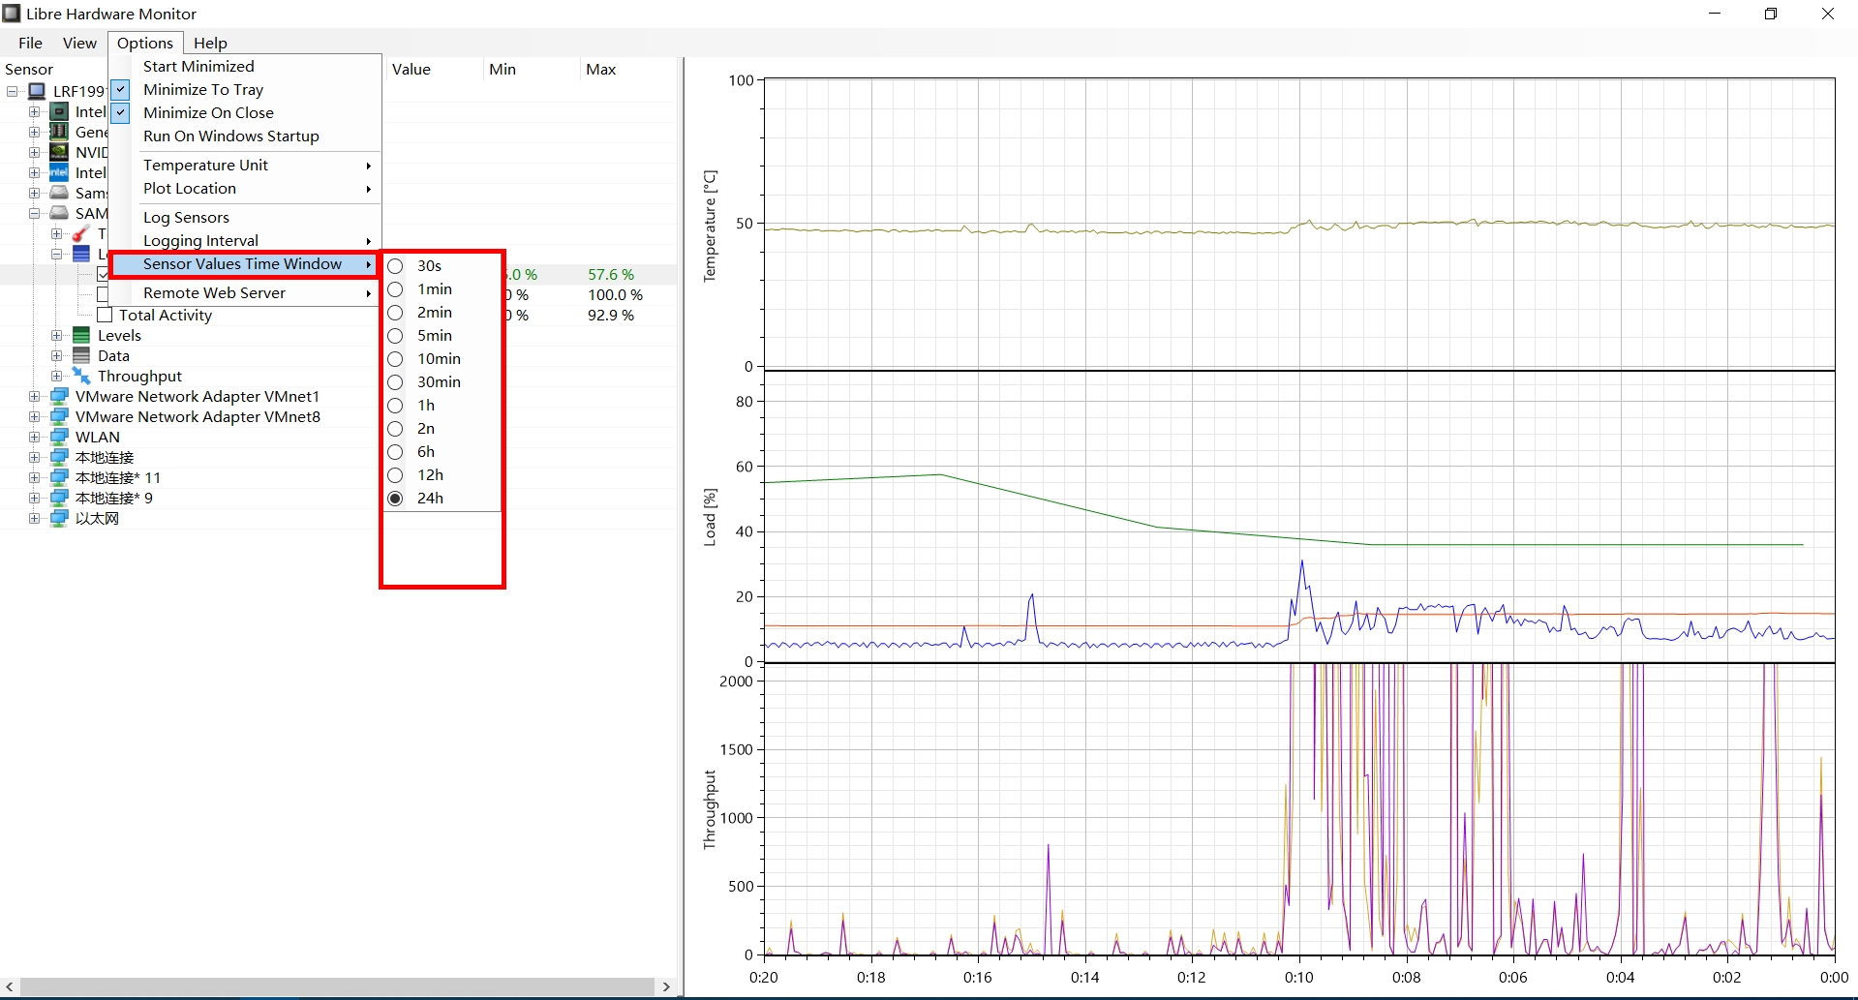
Task: Click the Throughput arrows icon
Action: (81, 376)
